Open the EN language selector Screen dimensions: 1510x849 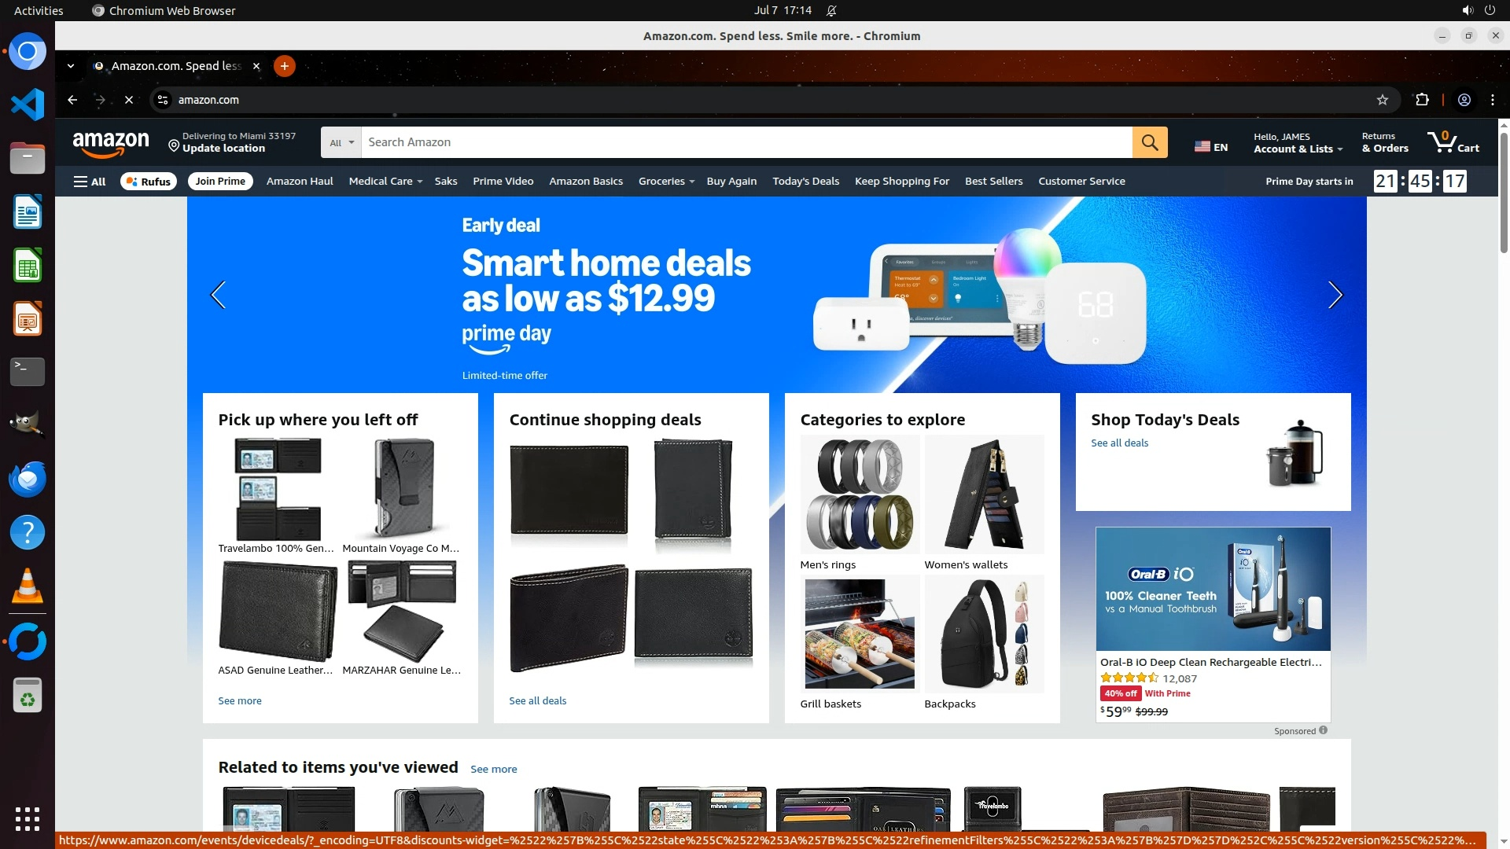tap(1211, 146)
